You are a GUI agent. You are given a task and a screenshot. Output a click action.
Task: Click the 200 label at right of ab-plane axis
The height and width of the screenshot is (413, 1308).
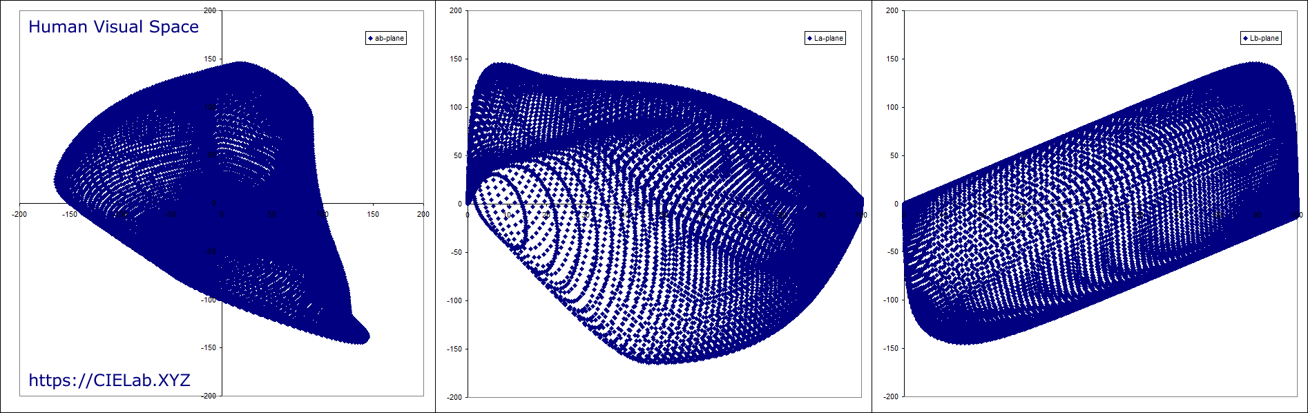423,214
